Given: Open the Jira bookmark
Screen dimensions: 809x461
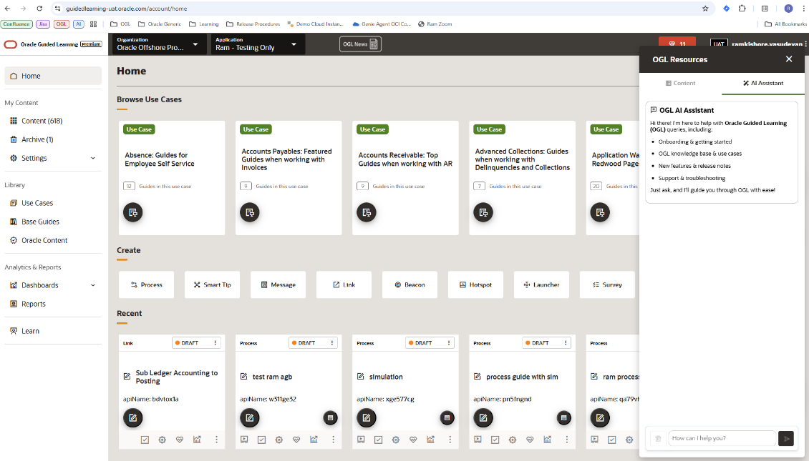Looking at the screenshot, I should pos(43,24).
